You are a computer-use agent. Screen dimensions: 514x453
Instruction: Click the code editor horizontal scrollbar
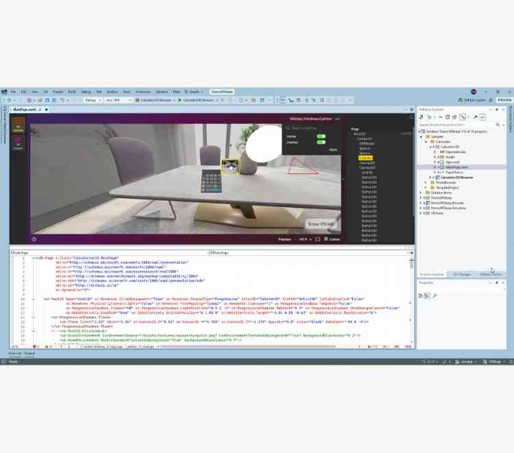pyautogui.click(x=247, y=347)
